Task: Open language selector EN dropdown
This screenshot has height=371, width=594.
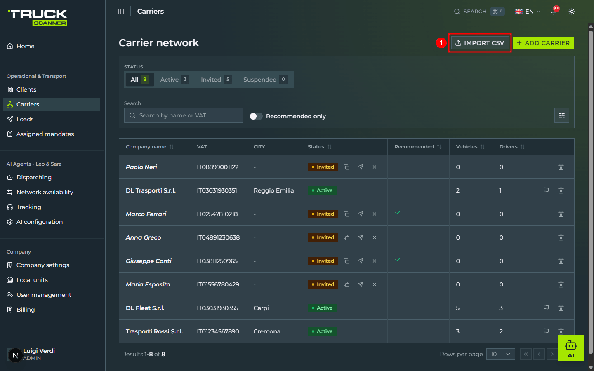Action: [x=528, y=12]
